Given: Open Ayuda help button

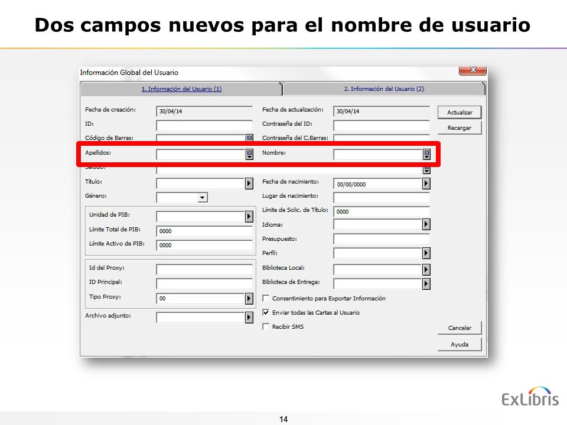Looking at the screenshot, I should (x=460, y=344).
